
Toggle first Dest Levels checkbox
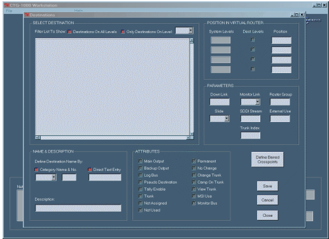coord(253,39)
